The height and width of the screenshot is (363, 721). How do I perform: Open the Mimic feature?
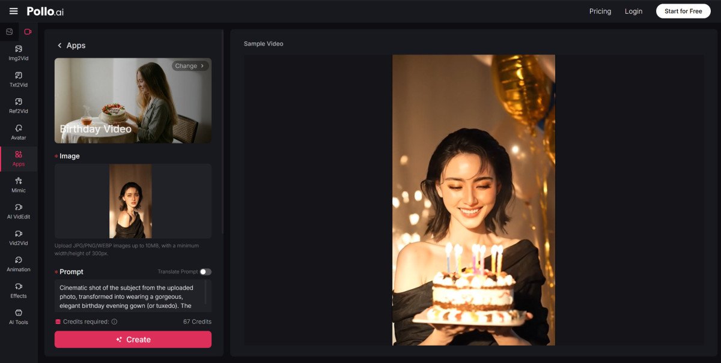tap(18, 186)
